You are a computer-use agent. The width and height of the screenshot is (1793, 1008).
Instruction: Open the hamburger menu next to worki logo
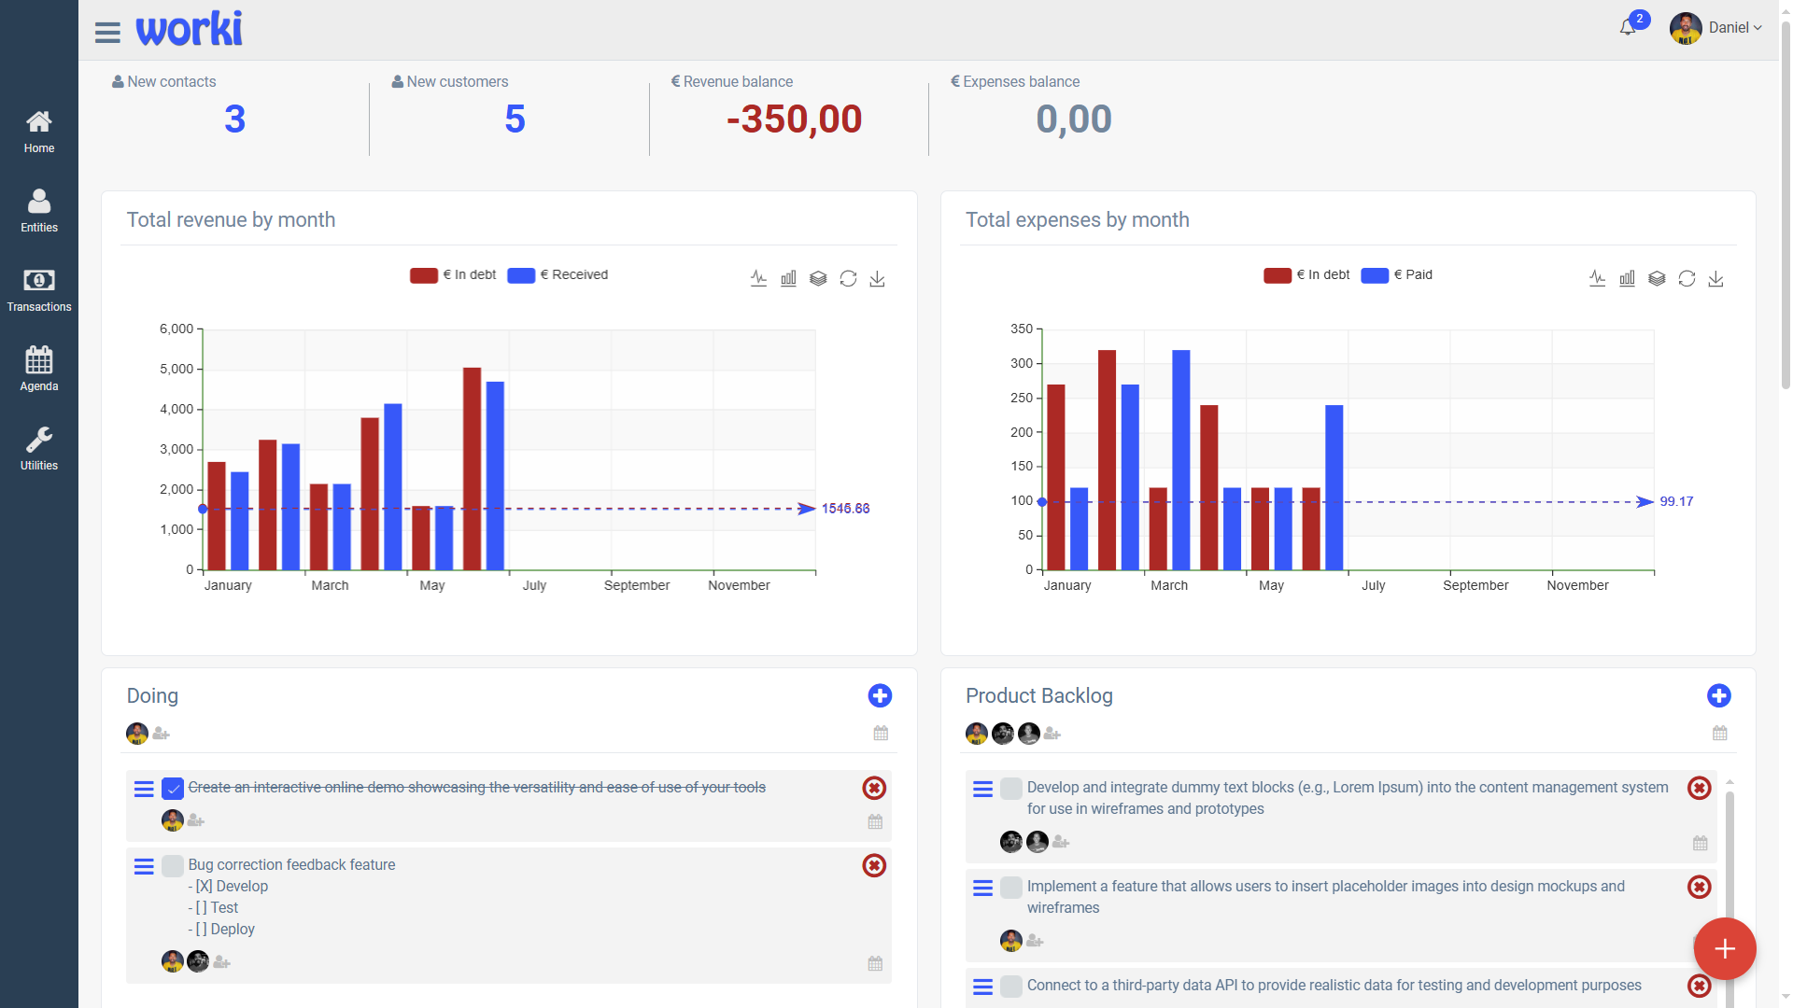pyautogui.click(x=107, y=33)
